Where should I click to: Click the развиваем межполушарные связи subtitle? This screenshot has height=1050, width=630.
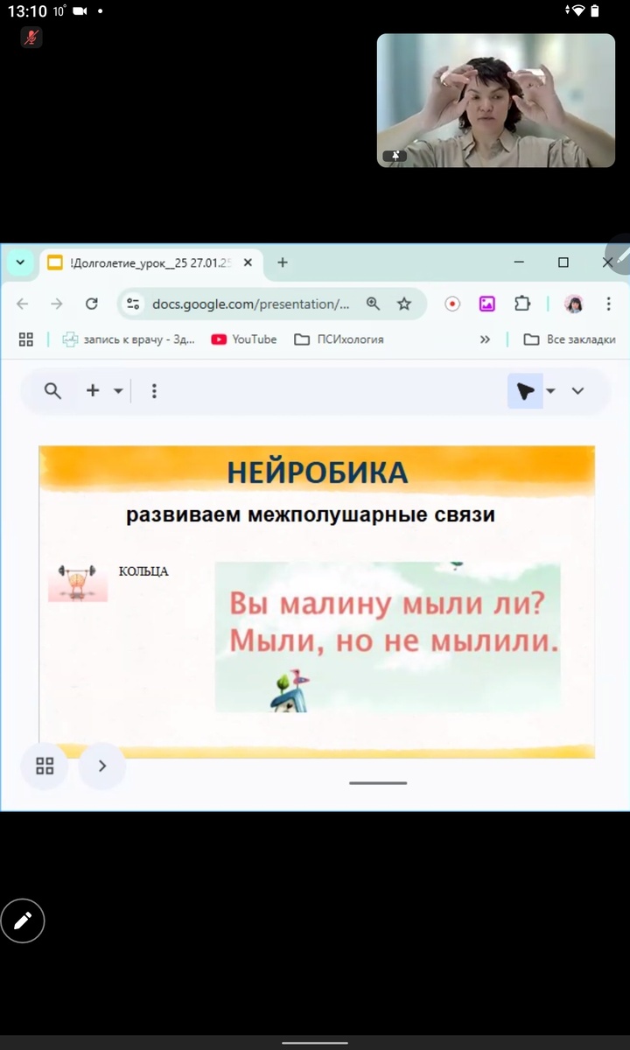tap(311, 515)
